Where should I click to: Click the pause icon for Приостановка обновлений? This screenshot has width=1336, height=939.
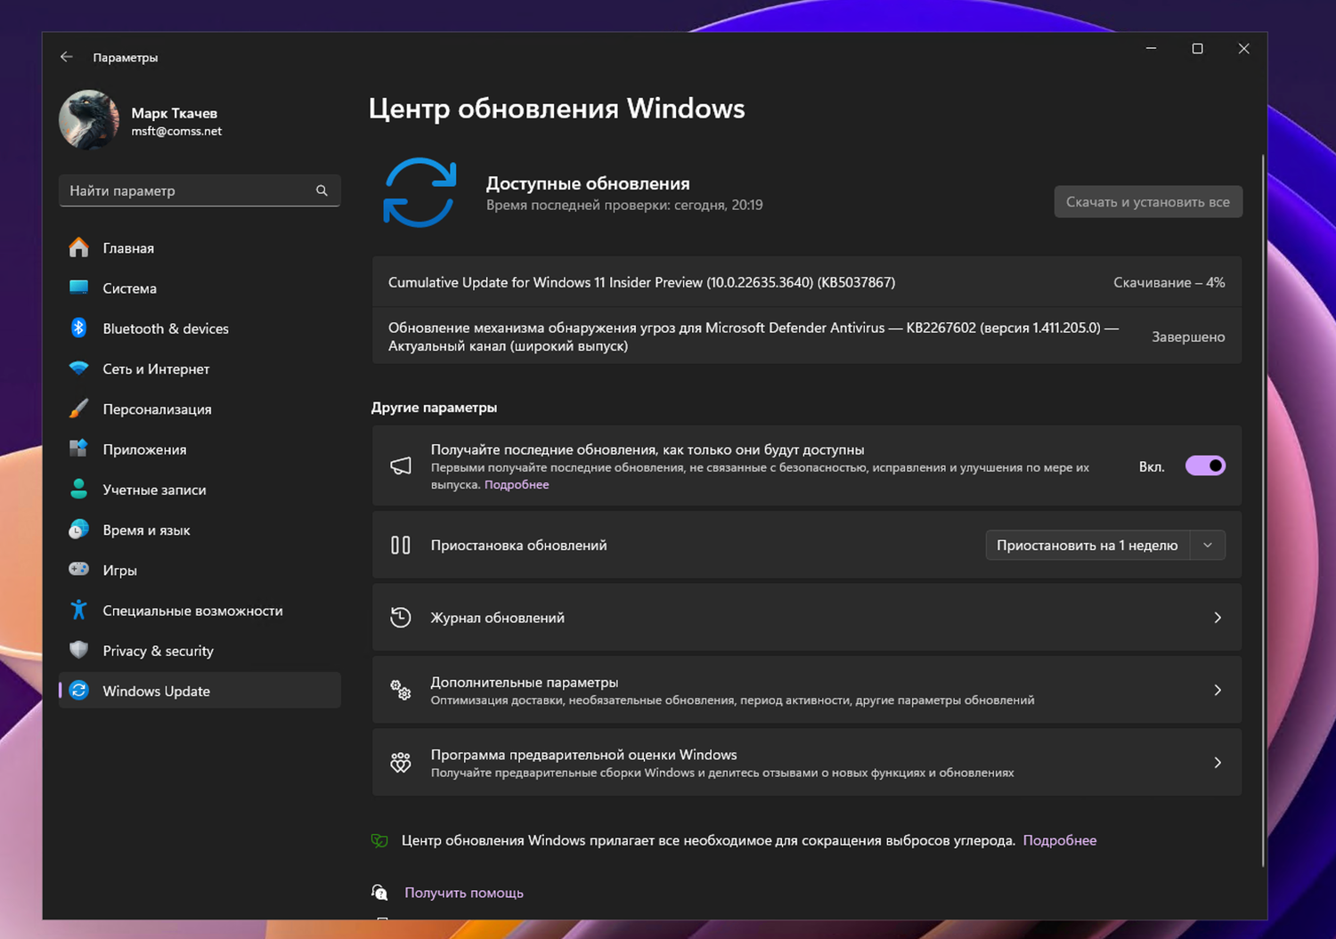pos(401,545)
